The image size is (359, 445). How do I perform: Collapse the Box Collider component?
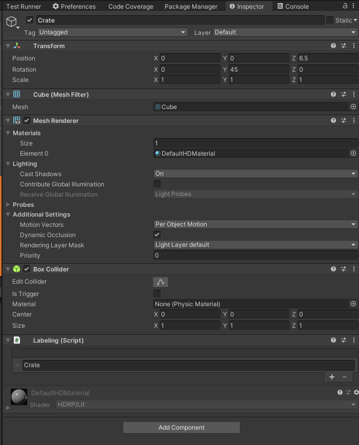[8, 269]
